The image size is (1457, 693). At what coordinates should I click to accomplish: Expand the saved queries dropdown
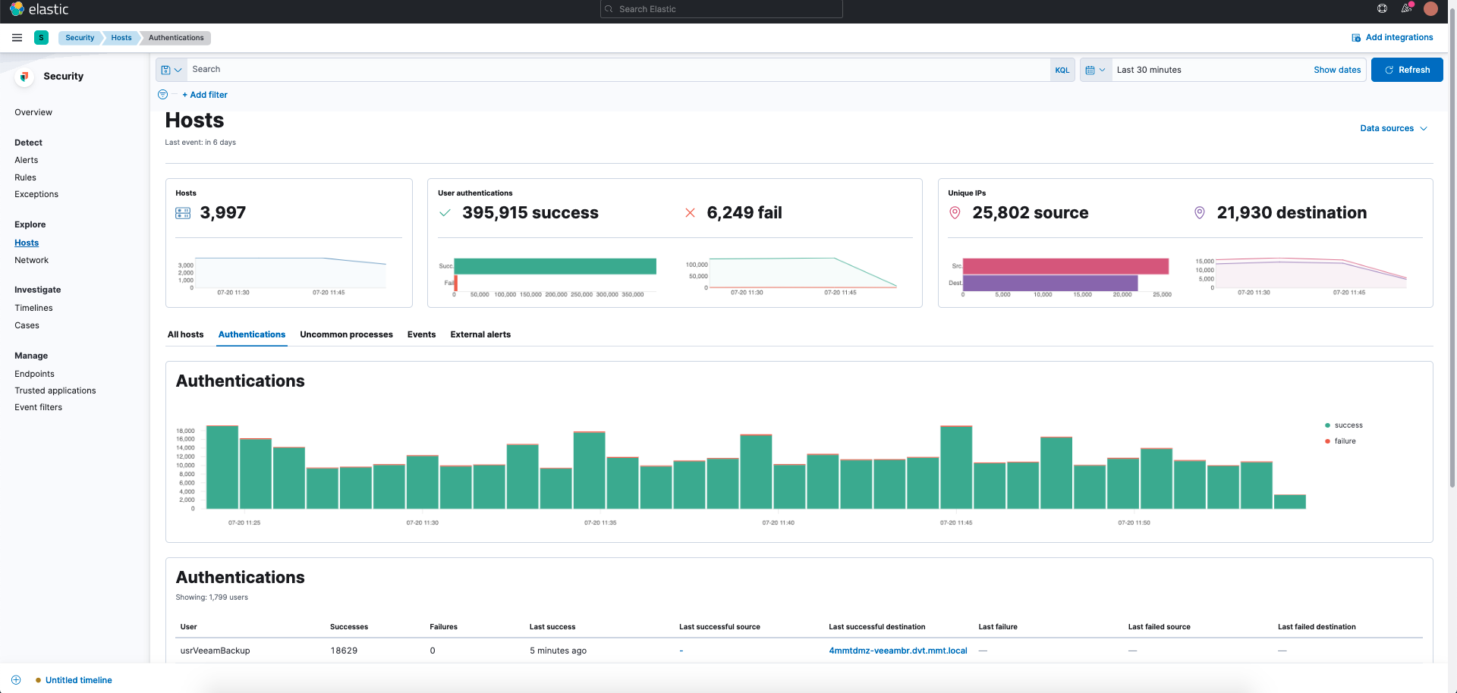coord(172,70)
